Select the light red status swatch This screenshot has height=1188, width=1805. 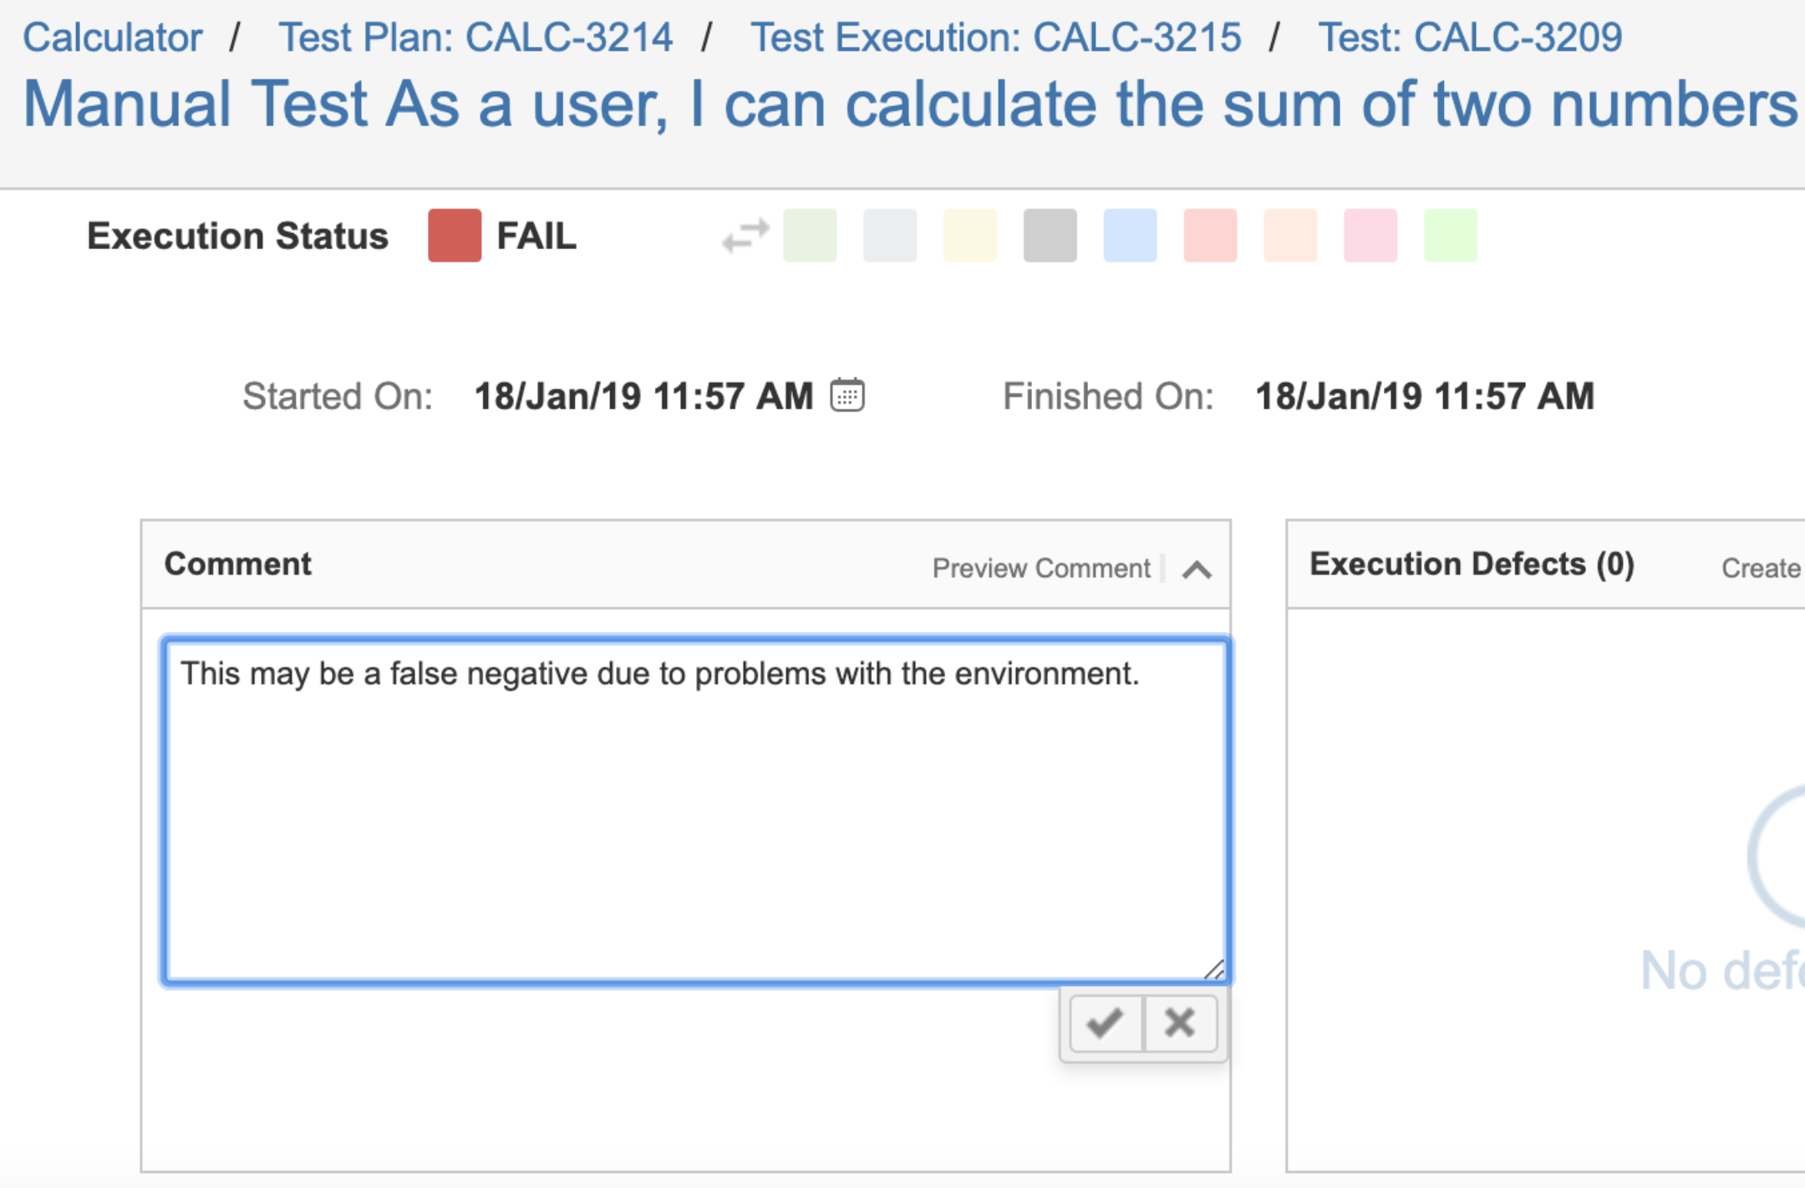(x=1210, y=236)
